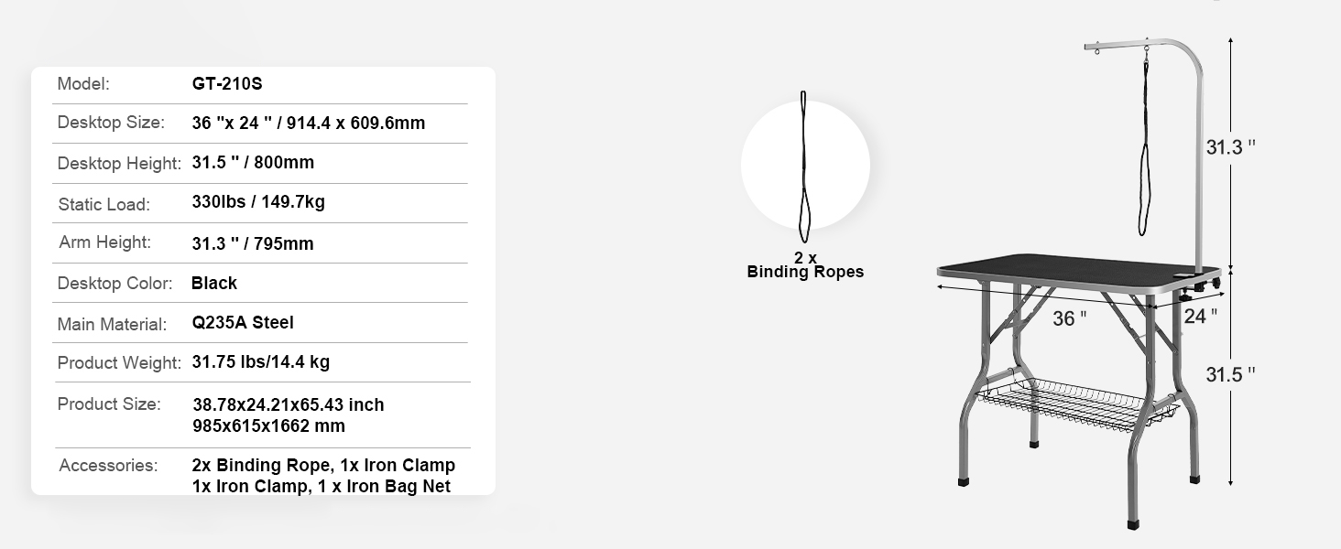Viewport: 1341px width, 549px height.
Task: Click the Arm Height row label
Action: tap(104, 242)
